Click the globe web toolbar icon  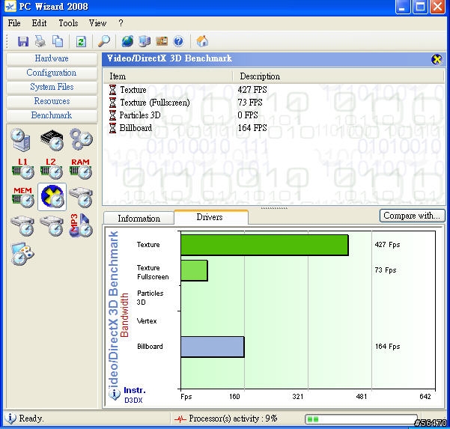tap(127, 41)
